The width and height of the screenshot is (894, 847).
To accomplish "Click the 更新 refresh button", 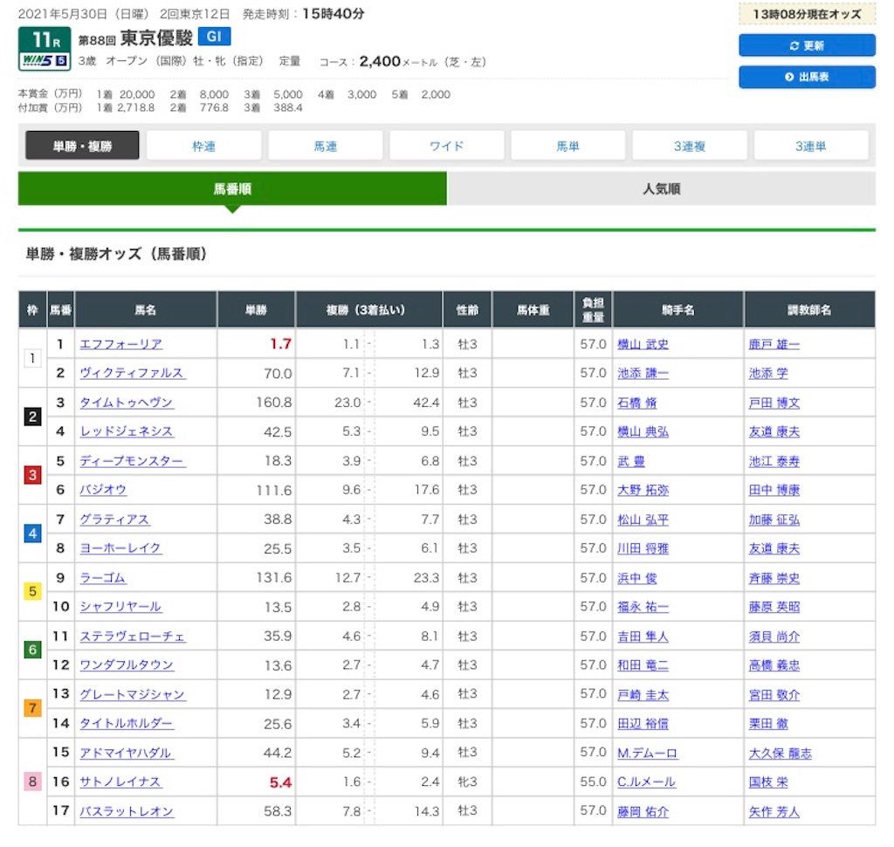I will 806,45.
